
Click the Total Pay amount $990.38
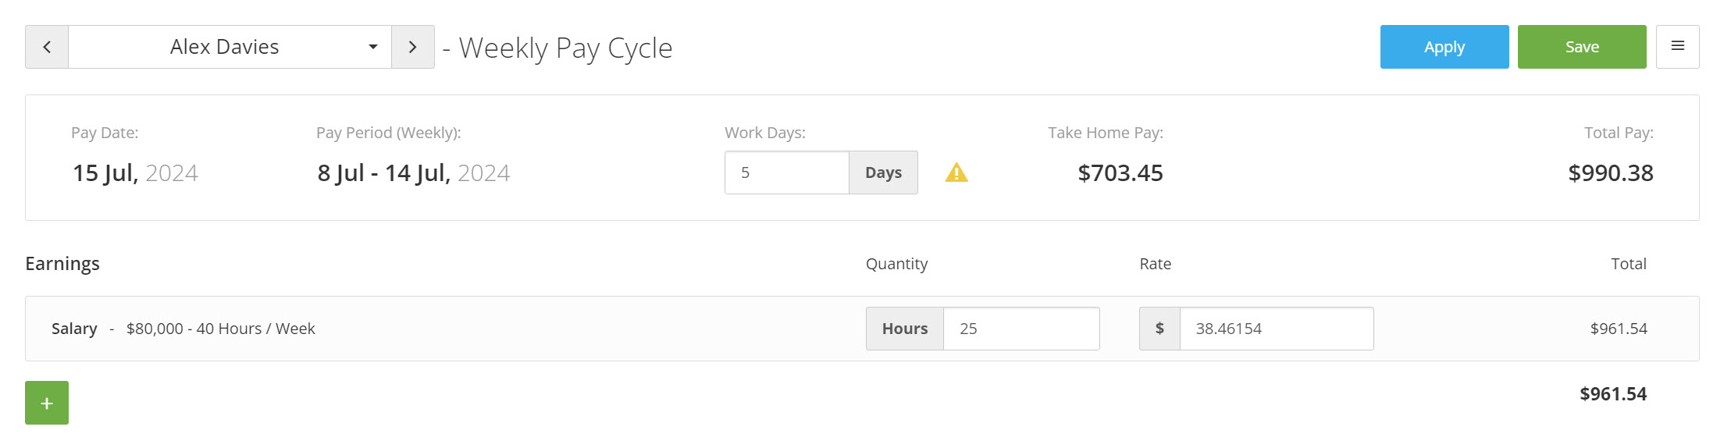coord(1611,172)
